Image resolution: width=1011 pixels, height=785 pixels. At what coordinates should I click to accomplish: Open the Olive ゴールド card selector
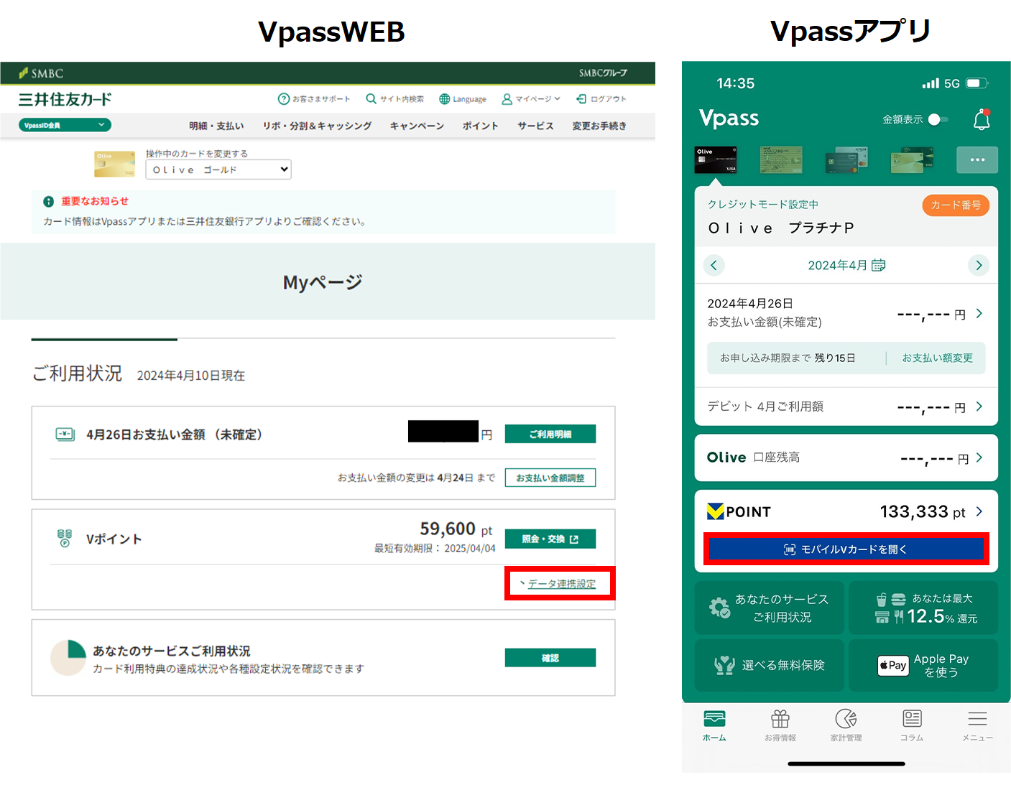218,169
